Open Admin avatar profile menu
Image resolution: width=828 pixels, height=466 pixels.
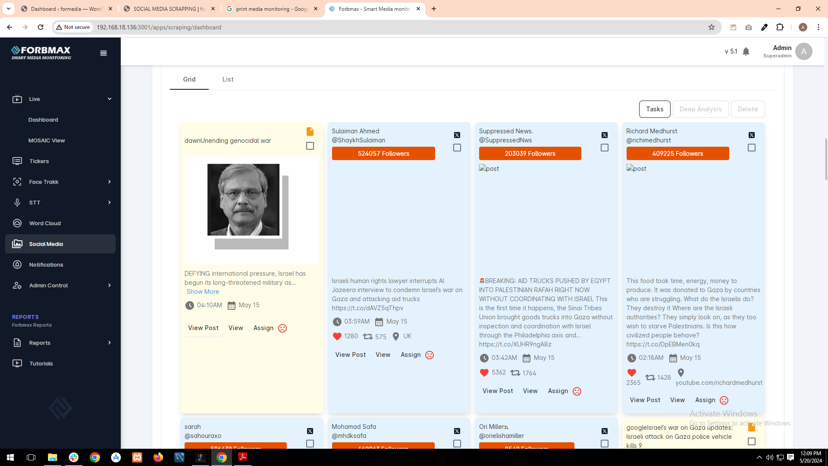(x=803, y=51)
